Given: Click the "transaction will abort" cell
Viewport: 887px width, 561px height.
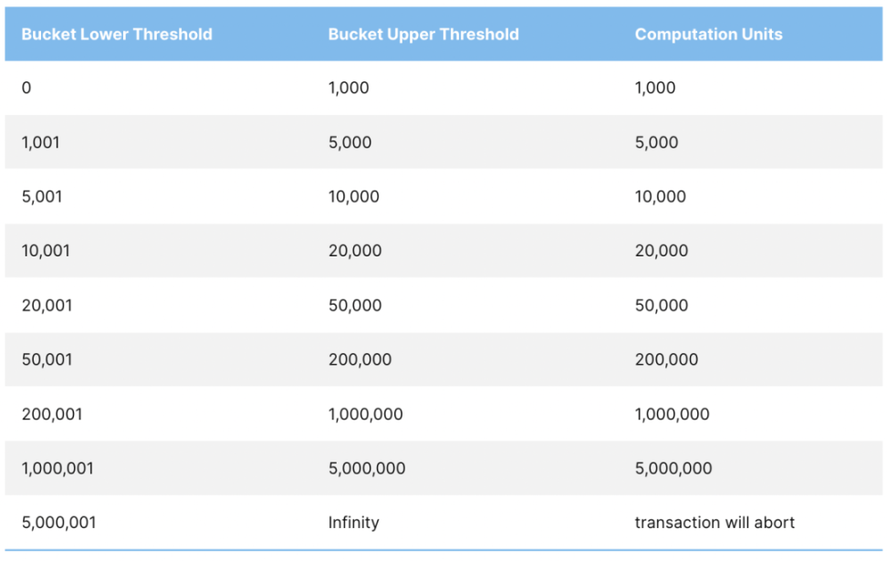Looking at the screenshot, I should [715, 523].
